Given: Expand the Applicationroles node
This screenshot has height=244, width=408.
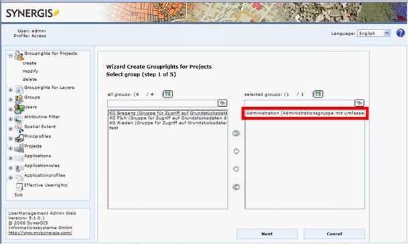Looking at the screenshot, I should tap(11, 168).
